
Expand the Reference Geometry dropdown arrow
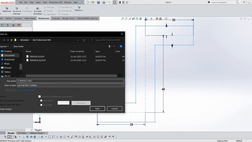click(79, 14)
